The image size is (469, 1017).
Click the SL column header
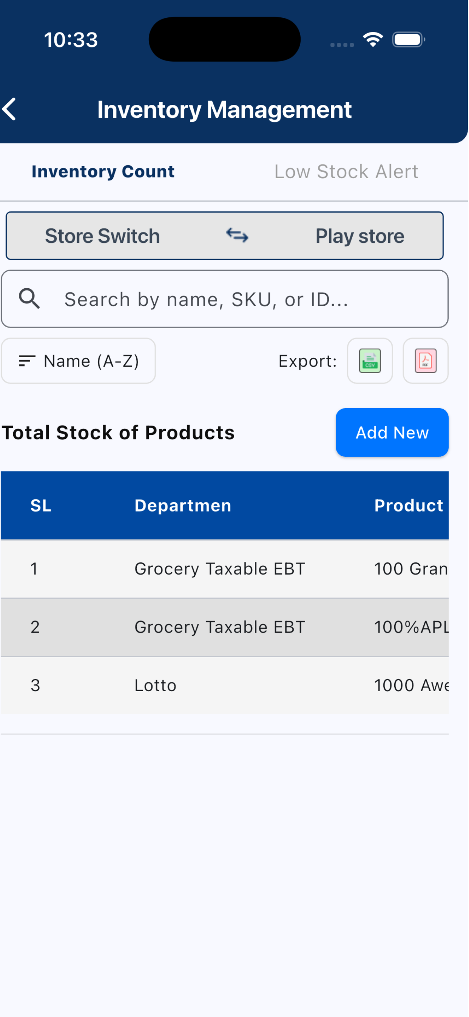click(x=41, y=506)
